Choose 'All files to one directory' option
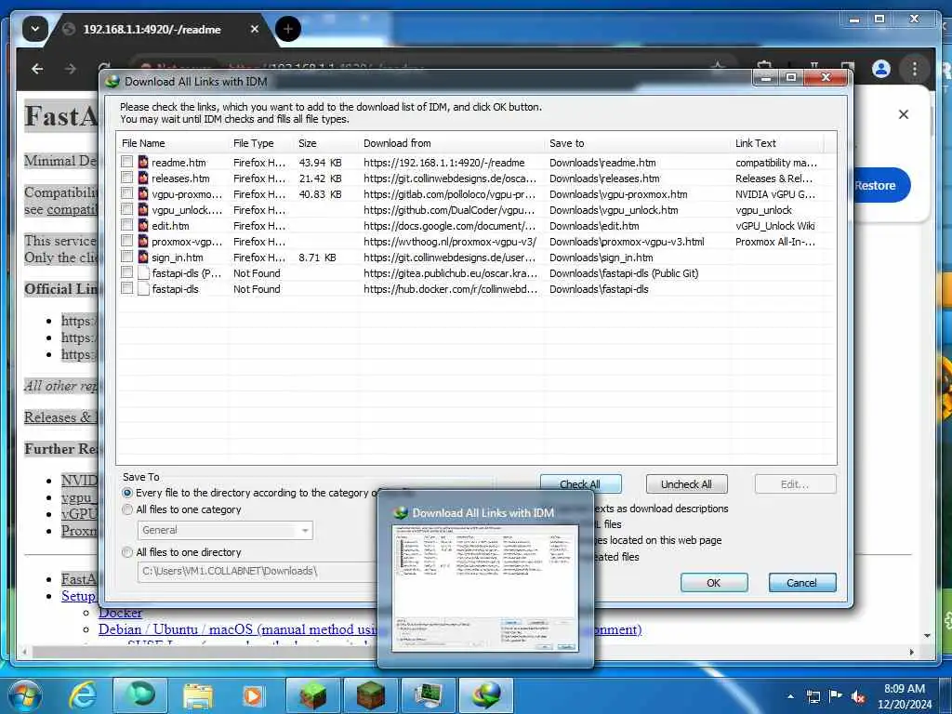The width and height of the screenshot is (952, 714). tap(126, 552)
